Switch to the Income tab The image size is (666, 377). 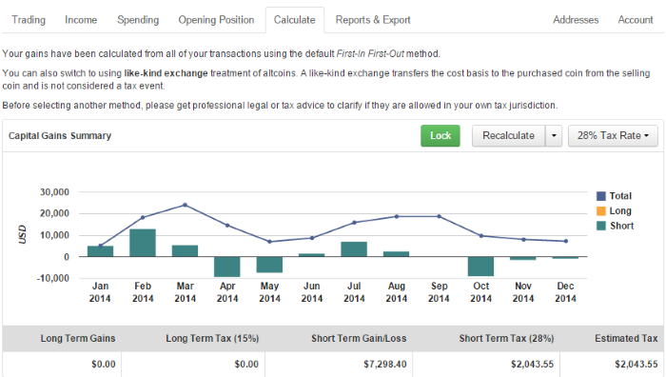tap(81, 20)
